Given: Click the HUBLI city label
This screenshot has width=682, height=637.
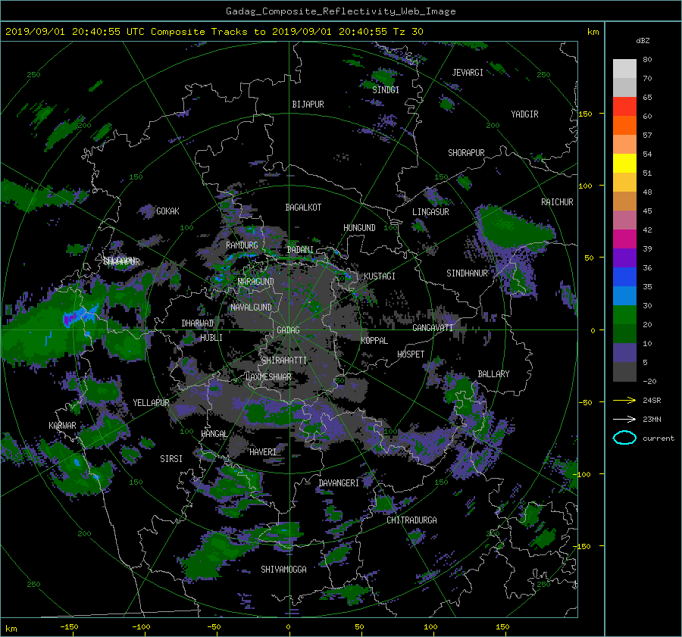Looking at the screenshot, I should 211,337.
